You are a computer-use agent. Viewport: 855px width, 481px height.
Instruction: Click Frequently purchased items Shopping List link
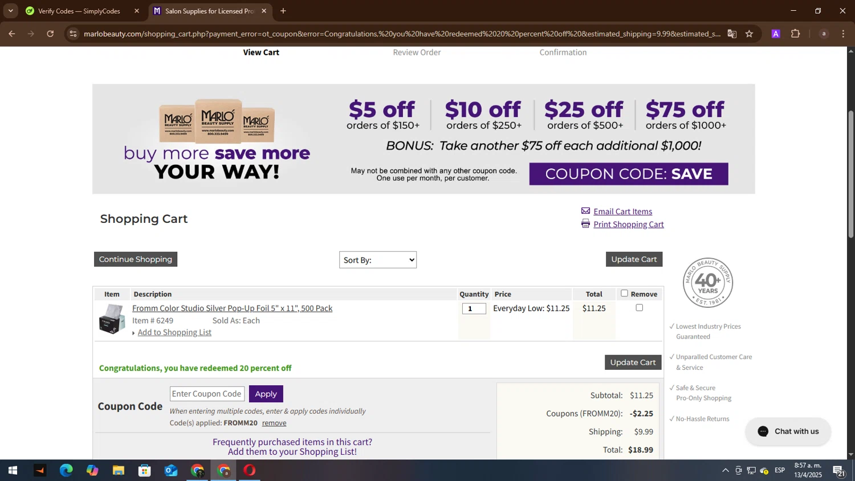292,447
